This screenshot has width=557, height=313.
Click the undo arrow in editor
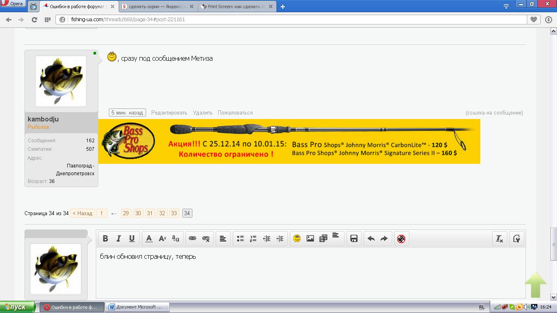[x=371, y=239]
